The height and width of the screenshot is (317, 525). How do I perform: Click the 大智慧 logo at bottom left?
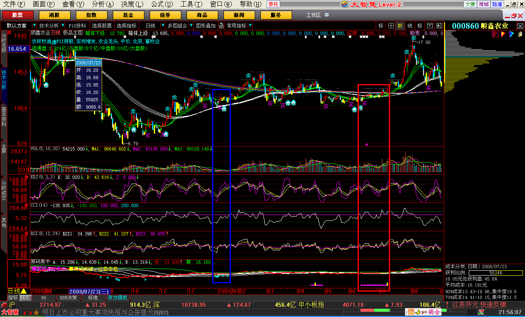(x=11, y=312)
